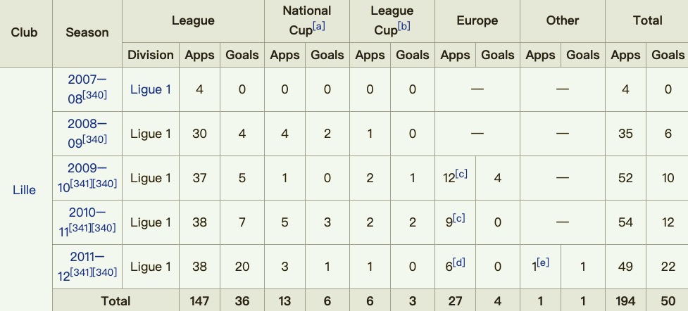The image size is (688, 311).
Task: Open footnote [e] in 2011–12 Other apps
Action: pyautogui.click(x=543, y=262)
